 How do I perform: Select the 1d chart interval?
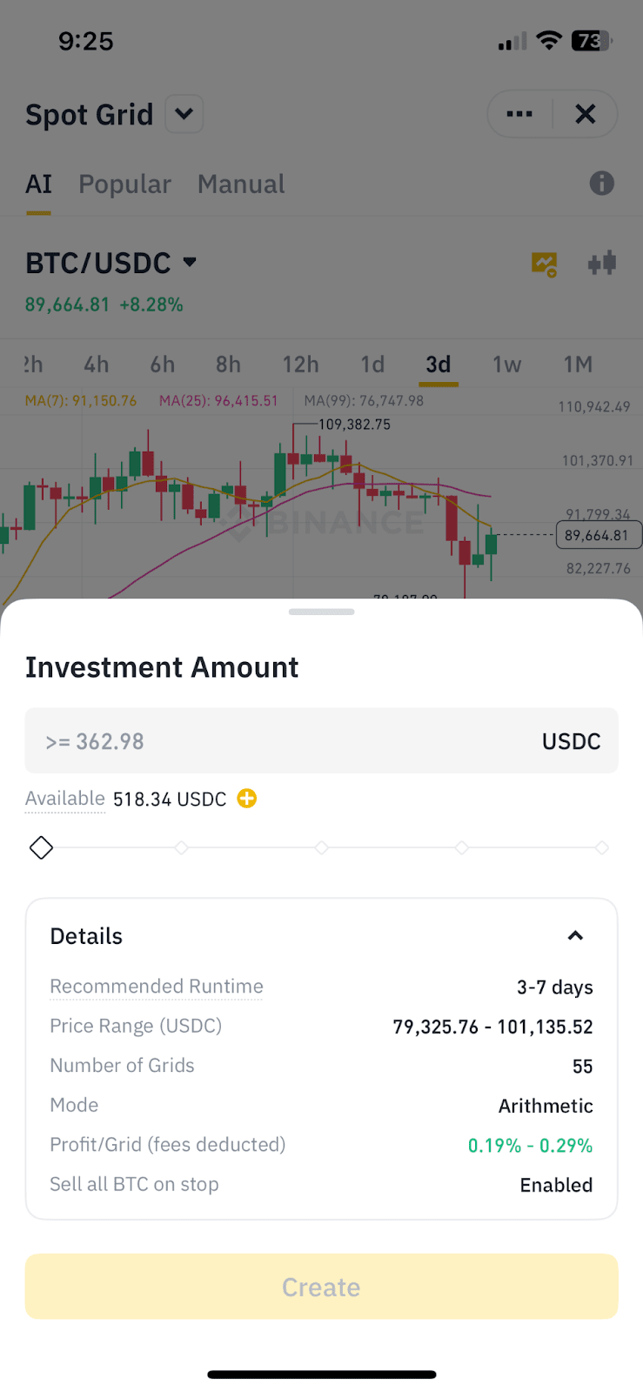tap(372, 365)
